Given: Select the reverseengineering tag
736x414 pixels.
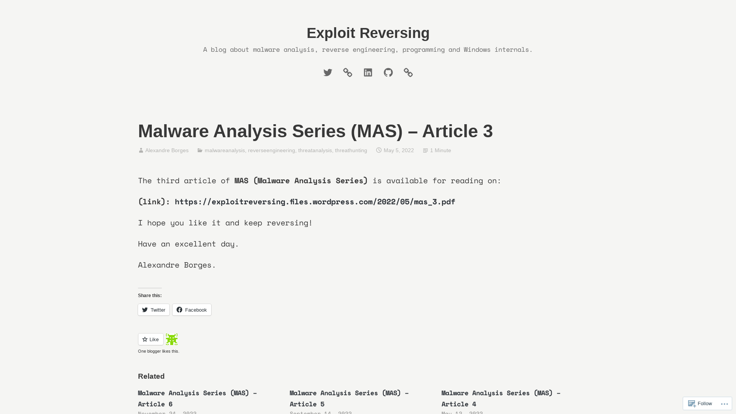Looking at the screenshot, I should 271,150.
